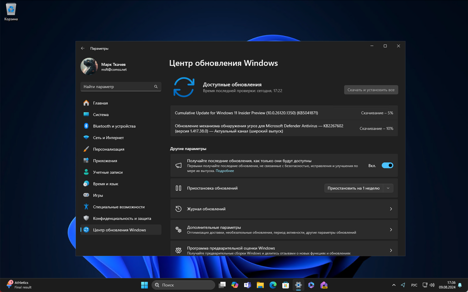Click the msft@comss.net account email

(114, 70)
